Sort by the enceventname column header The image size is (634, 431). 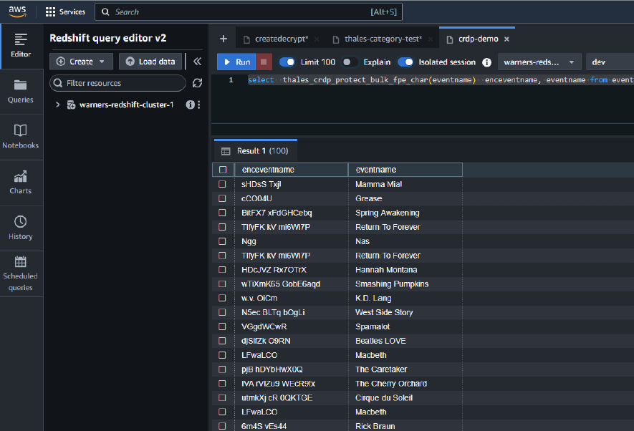(291, 170)
